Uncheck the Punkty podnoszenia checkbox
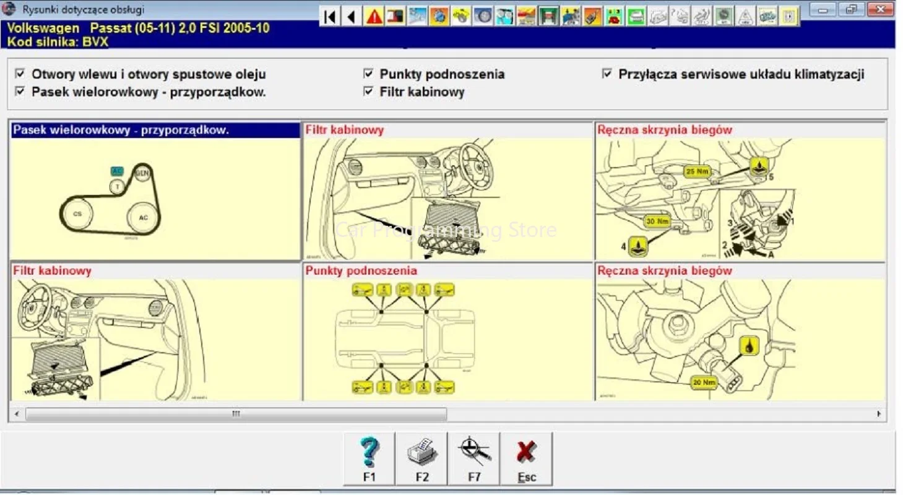 368,73
